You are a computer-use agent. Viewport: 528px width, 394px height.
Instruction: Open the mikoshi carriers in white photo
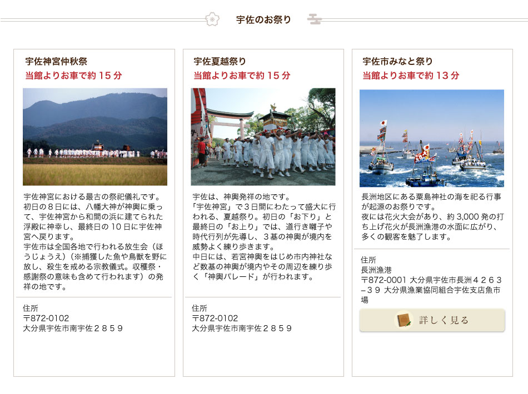(x=263, y=137)
